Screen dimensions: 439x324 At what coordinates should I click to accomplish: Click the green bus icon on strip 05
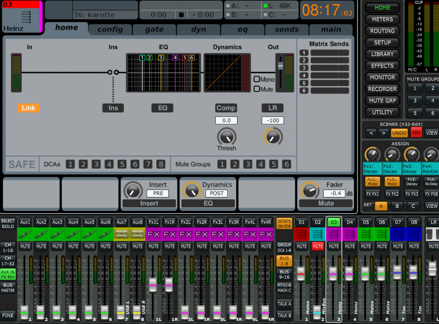[x=366, y=234]
